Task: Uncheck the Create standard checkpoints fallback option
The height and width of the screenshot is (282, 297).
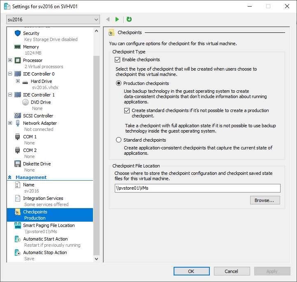Action: tap(127, 110)
